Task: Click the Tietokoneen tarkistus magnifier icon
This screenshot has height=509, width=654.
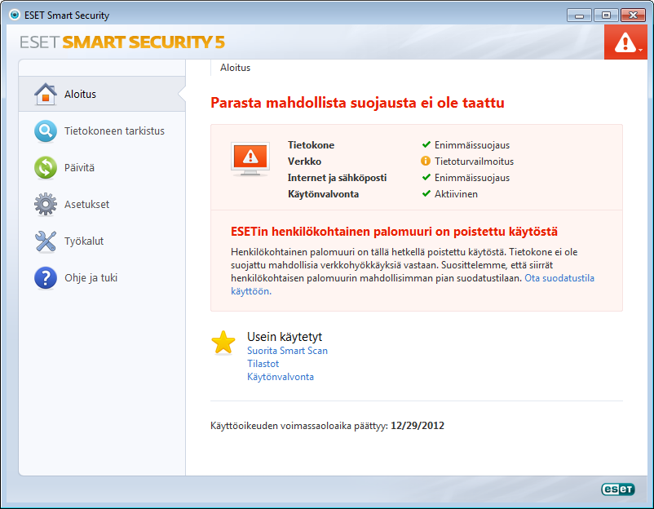Action: 46,131
